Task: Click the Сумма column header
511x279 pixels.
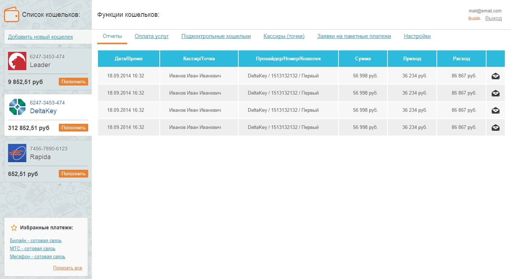Action: (x=363, y=58)
